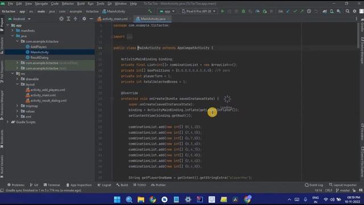The width and height of the screenshot is (364, 205).
Task: Run the app with the green play button
Action: click(222, 11)
